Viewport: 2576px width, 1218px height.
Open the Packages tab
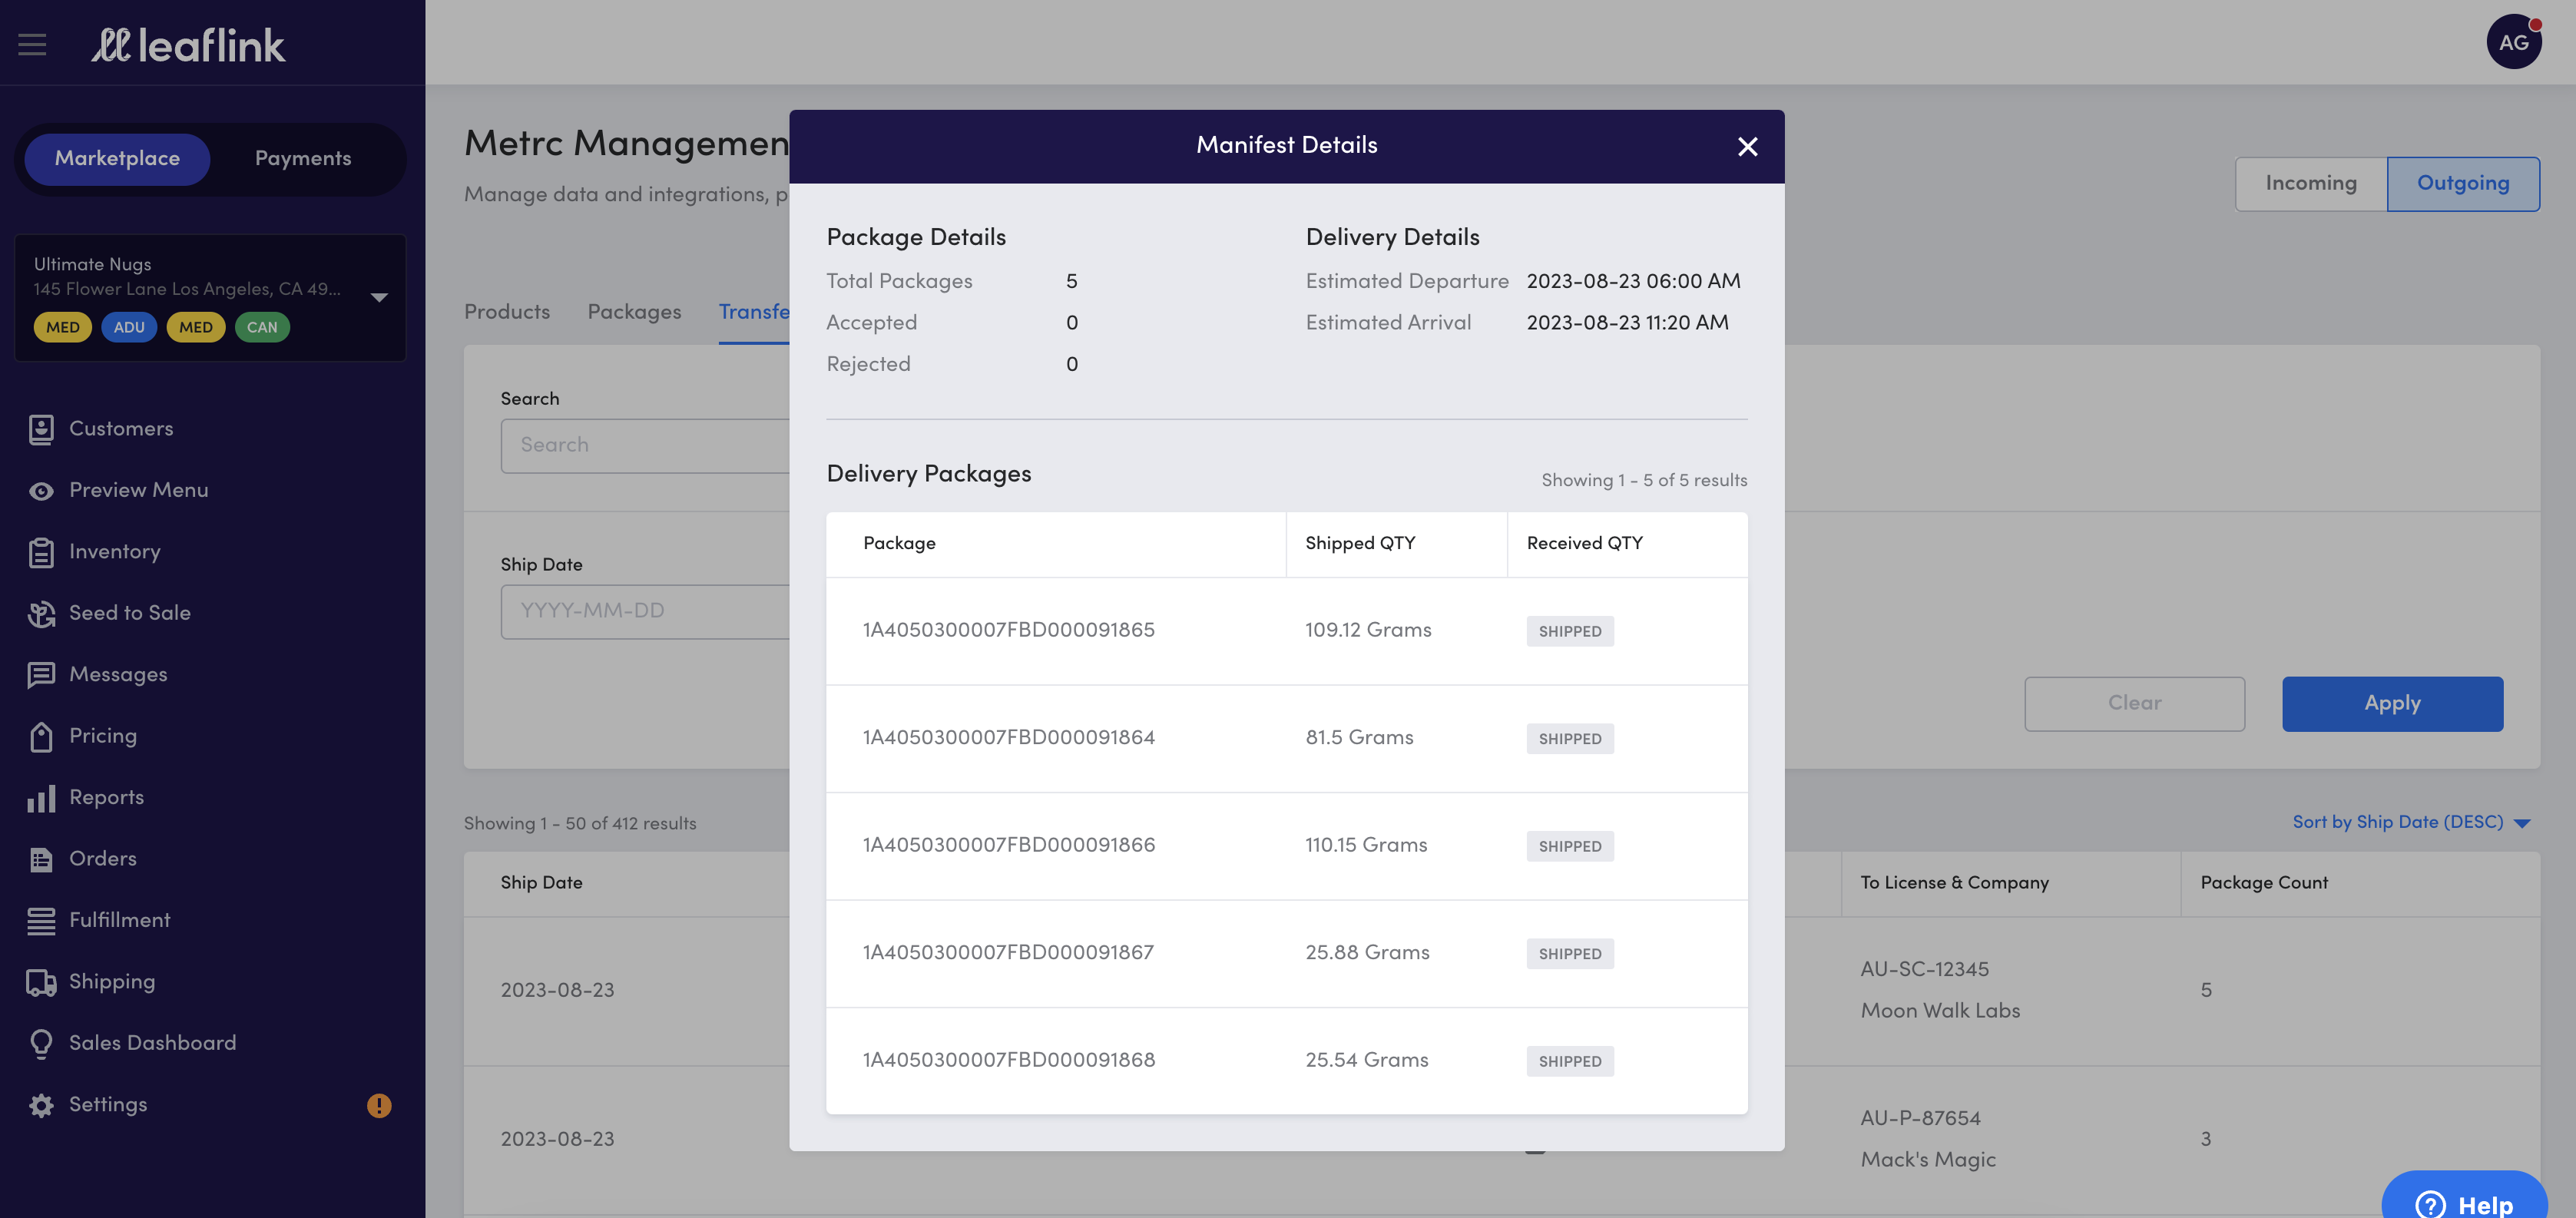click(x=634, y=312)
